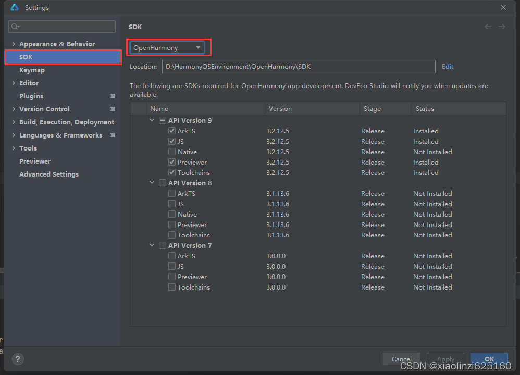Collapse the API Version 8 group
The height and width of the screenshot is (375, 520).
[x=152, y=183]
